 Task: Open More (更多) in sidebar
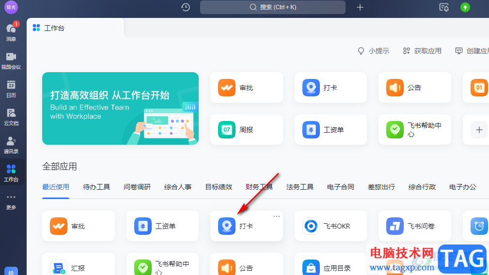coord(11,202)
